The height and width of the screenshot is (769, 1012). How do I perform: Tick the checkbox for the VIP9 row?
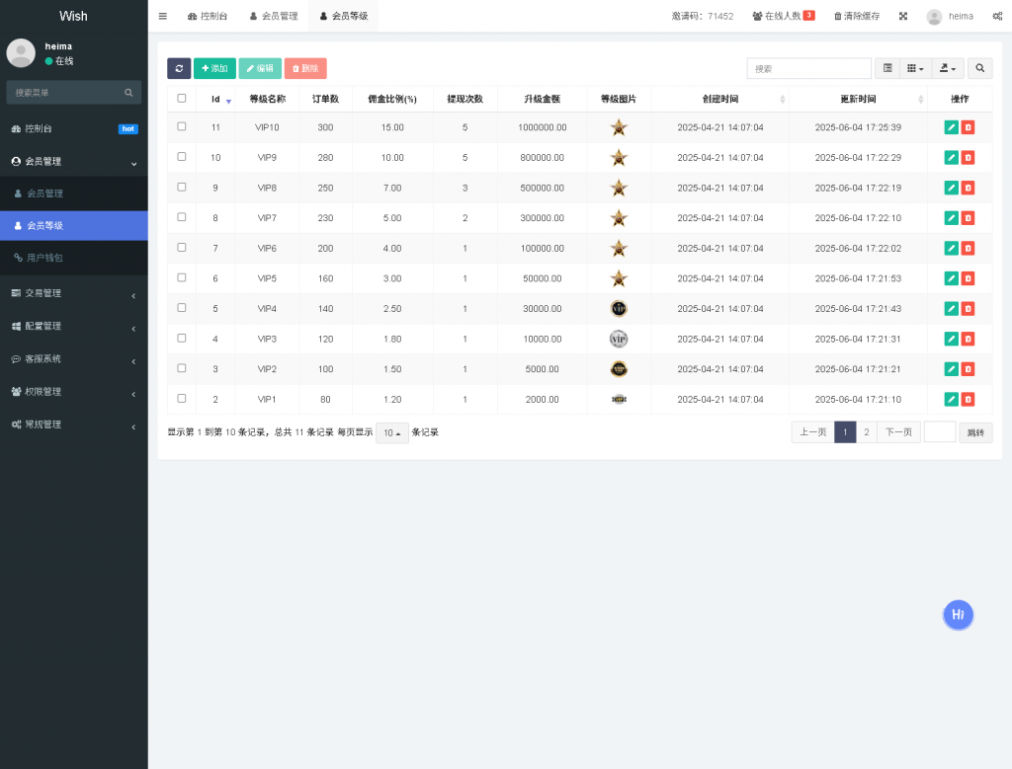182,157
